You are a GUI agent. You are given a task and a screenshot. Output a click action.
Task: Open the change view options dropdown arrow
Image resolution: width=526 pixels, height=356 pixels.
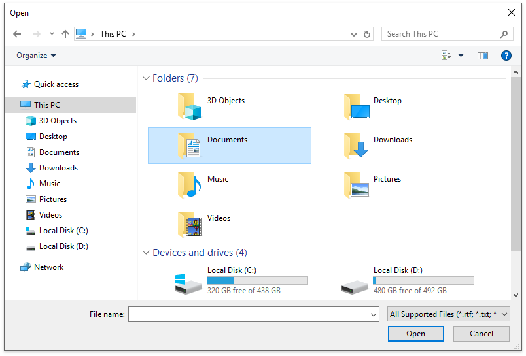click(461, 56)
